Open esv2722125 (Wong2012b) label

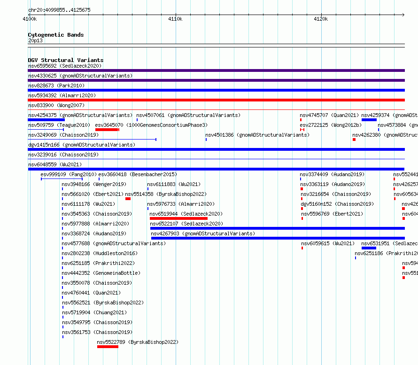pos(331,125)
